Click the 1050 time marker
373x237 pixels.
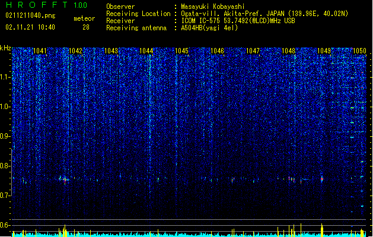point(360,51)
